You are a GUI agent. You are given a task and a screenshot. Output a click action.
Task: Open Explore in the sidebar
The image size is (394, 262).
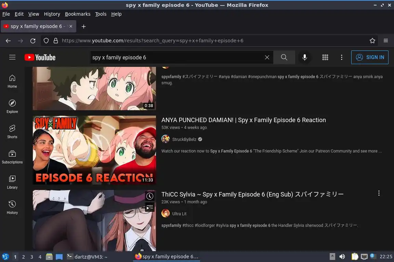12,106
